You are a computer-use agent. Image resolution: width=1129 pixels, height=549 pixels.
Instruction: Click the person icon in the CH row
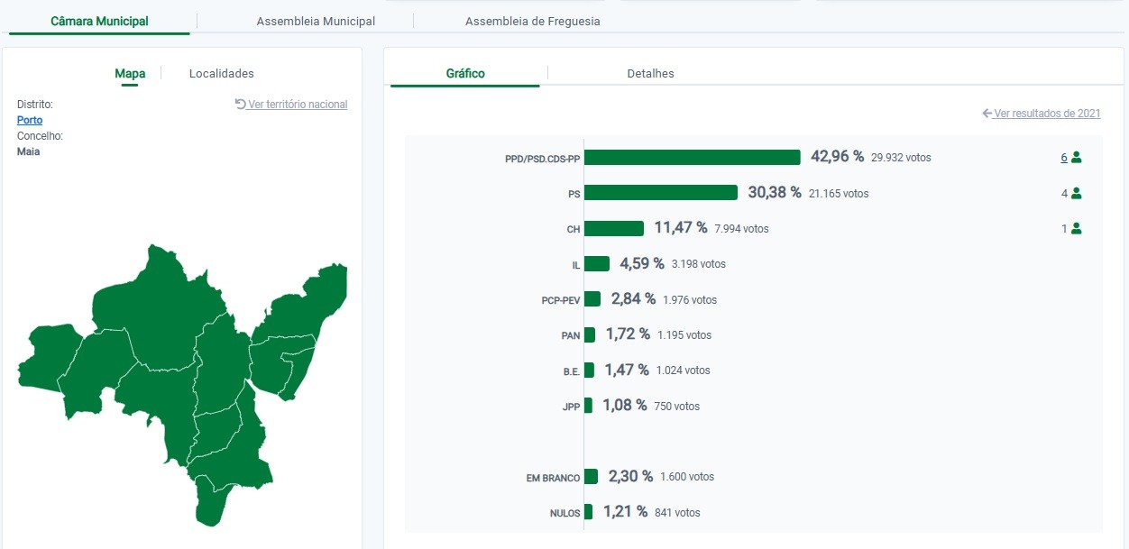pos(1076,229)
